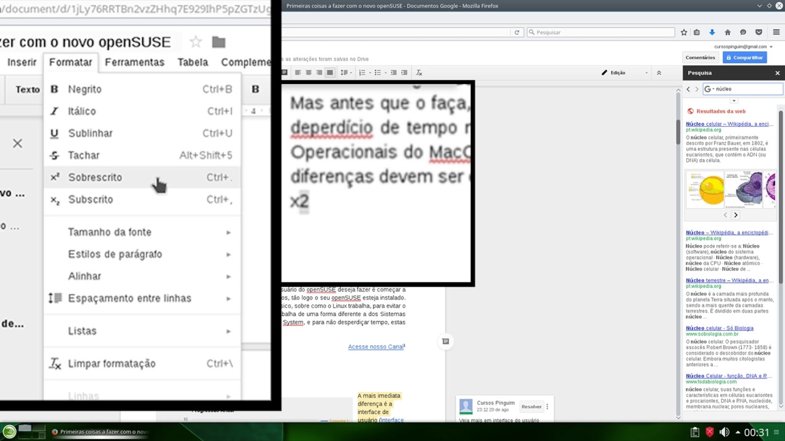
Task: Click the decrease indent icon
Action: tap(393, 72)
